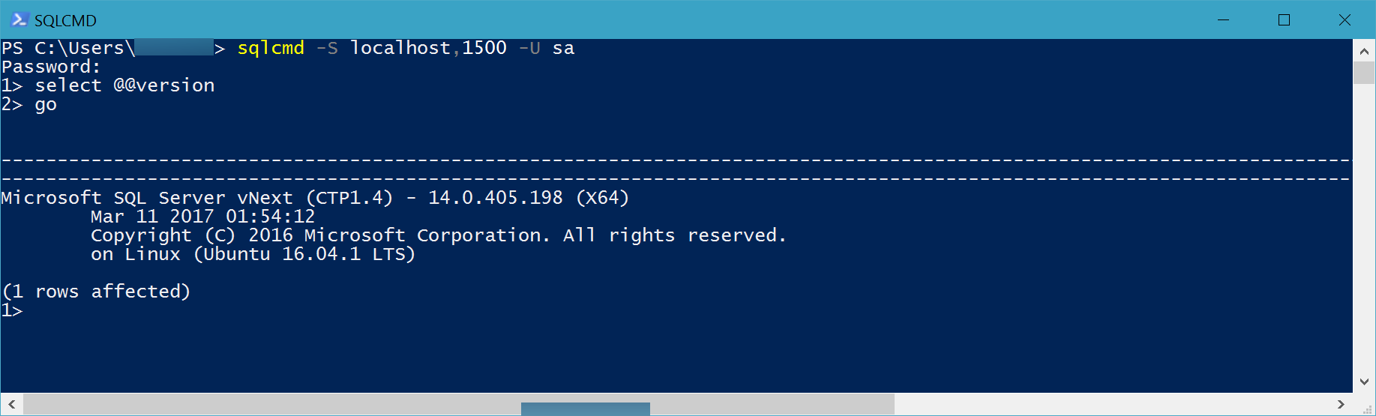Click the Copyright Microsoft Corporation line

click(438, 235)
